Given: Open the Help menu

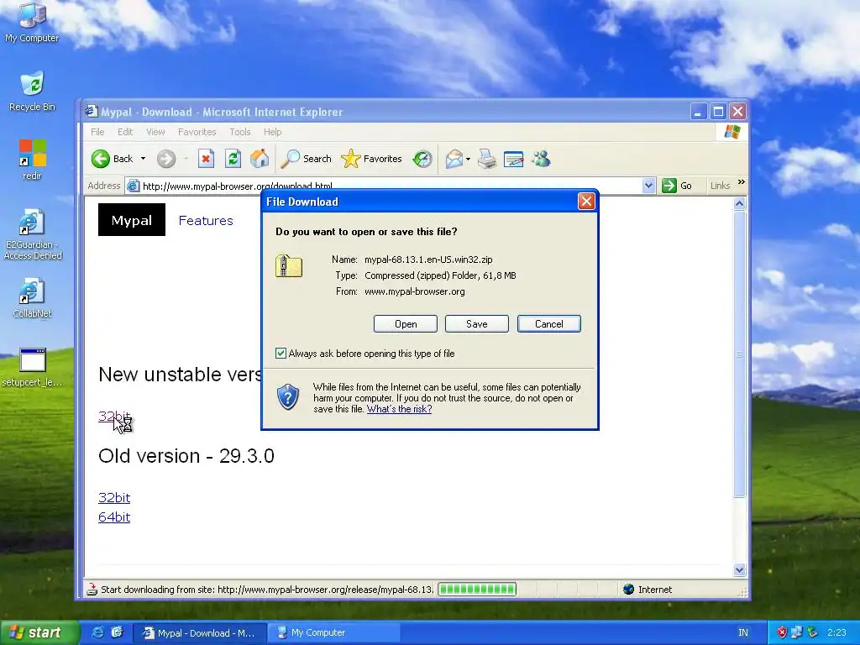Looking at the screenshot, I should [273, 132].
